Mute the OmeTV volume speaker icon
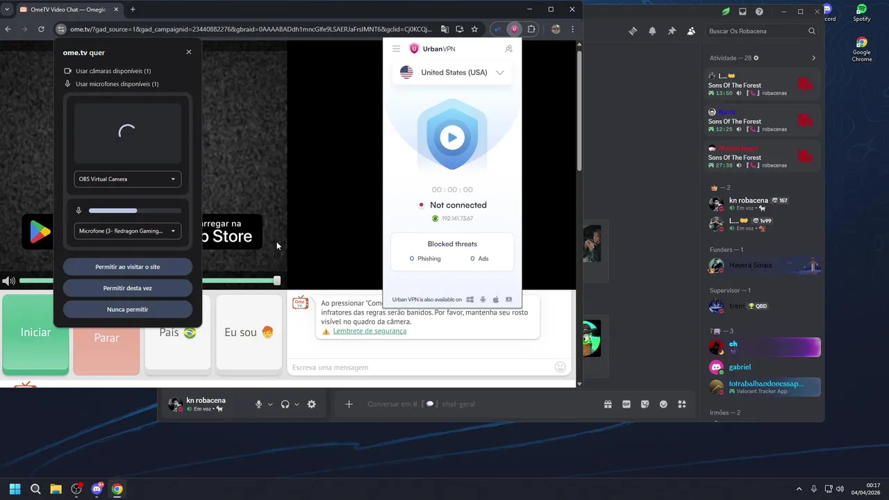The width and height of the screenshot is (889, 500). point(8,281)
